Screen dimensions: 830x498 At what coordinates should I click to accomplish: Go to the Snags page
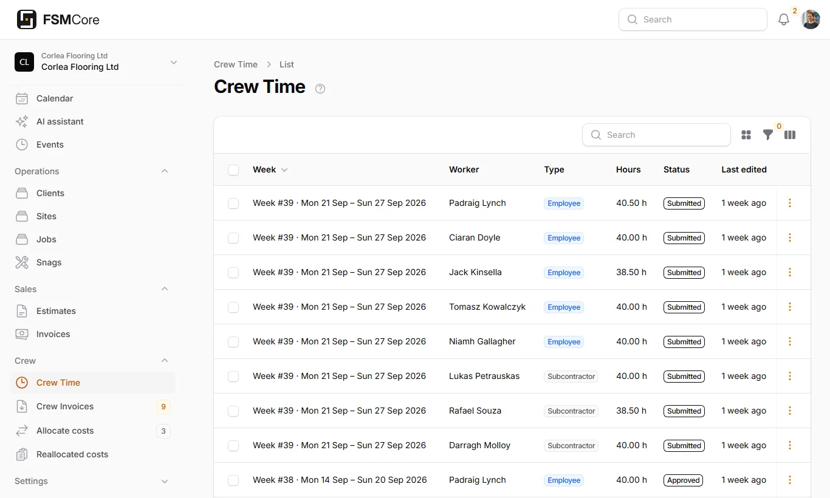(x=93, y=262)
